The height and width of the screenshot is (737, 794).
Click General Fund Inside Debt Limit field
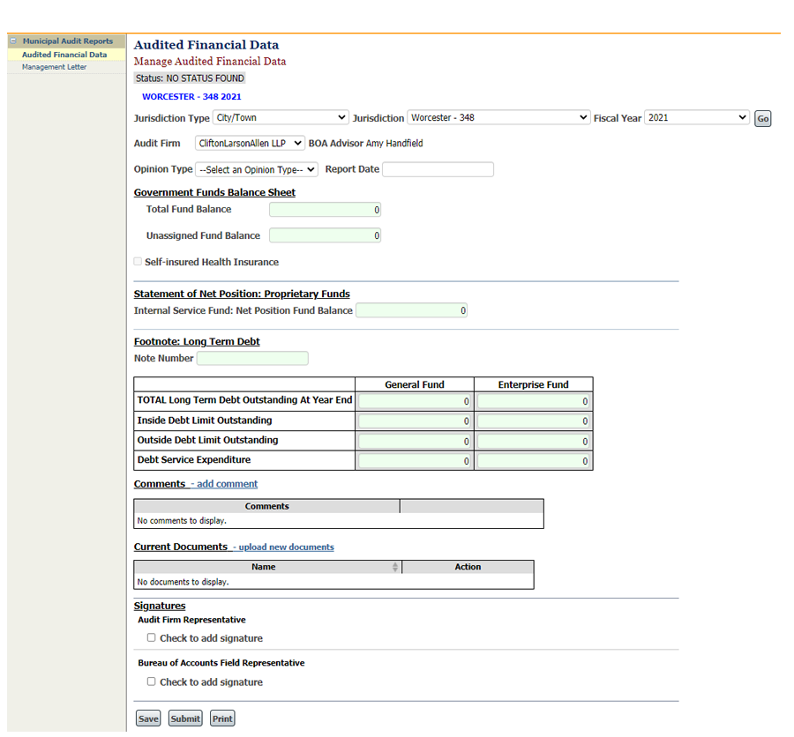pyautogui.click(x=415, y=421)
